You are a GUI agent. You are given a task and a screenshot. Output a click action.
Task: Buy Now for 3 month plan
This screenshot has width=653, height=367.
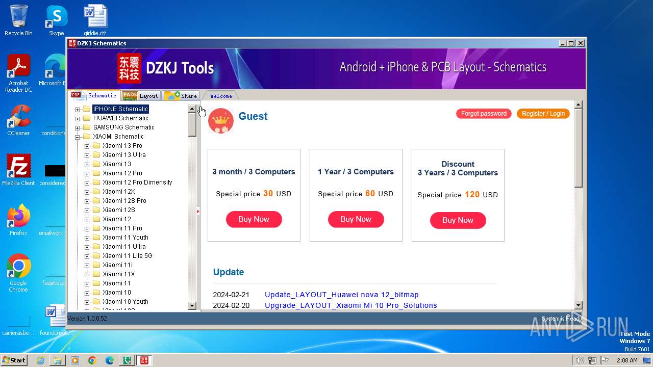pyautogui.click(x=254, y=219)
